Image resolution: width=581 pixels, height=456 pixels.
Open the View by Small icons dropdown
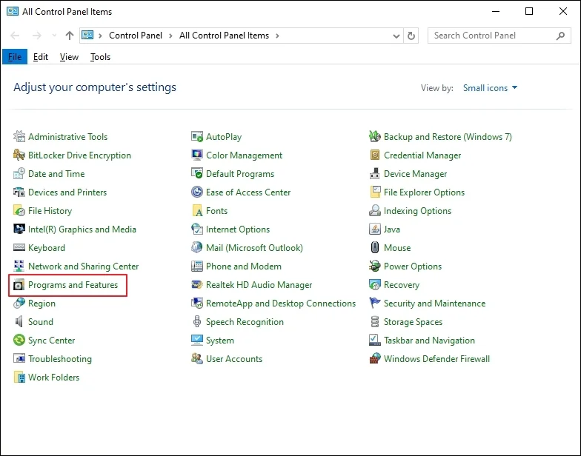point(490,88)
